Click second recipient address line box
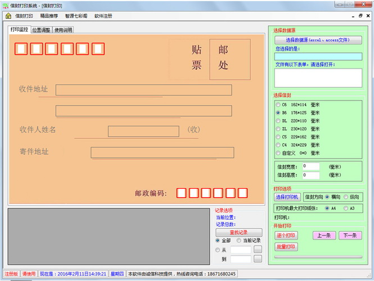This screenshot has height=281, width=374. pyautogui.click(x=143, y=111)
